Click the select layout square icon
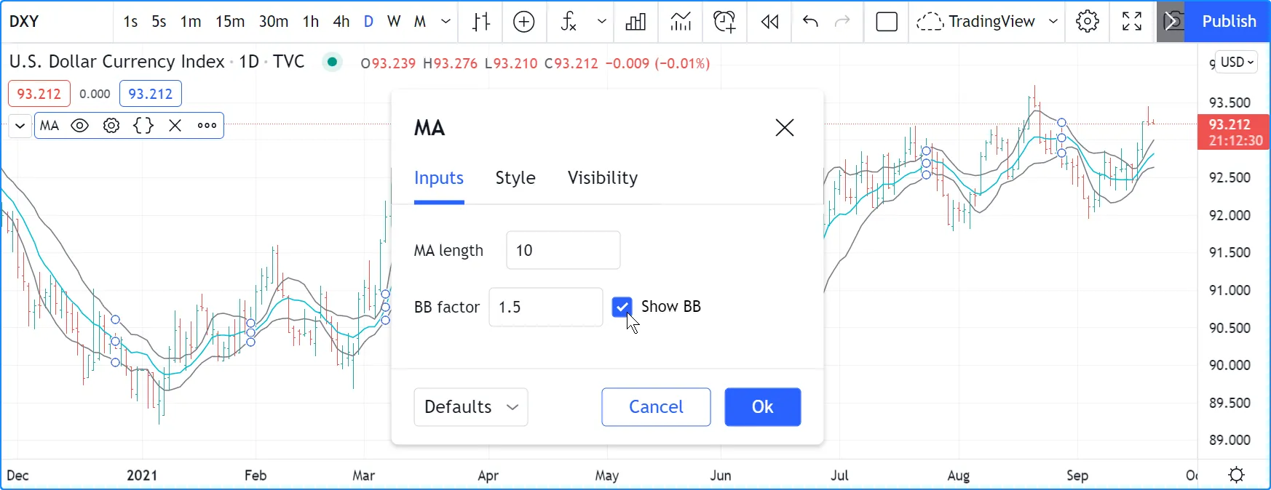The height and width of the screenshot is (490, 1271). pos(887,22)
